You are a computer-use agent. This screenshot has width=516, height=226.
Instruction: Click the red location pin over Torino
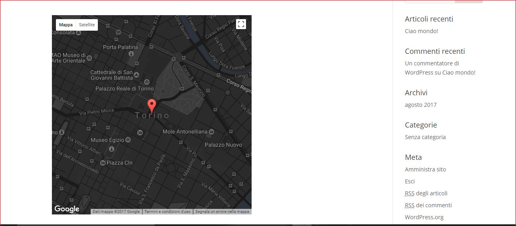coord(152,106)
